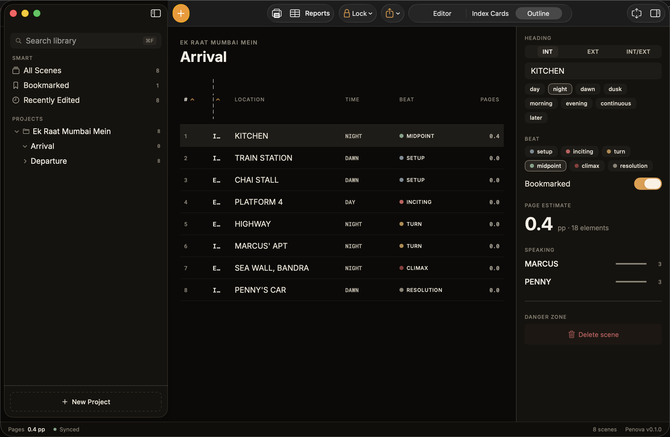
Task: Select the TRAIN STATION scene row
Action: tap(341, 158)
